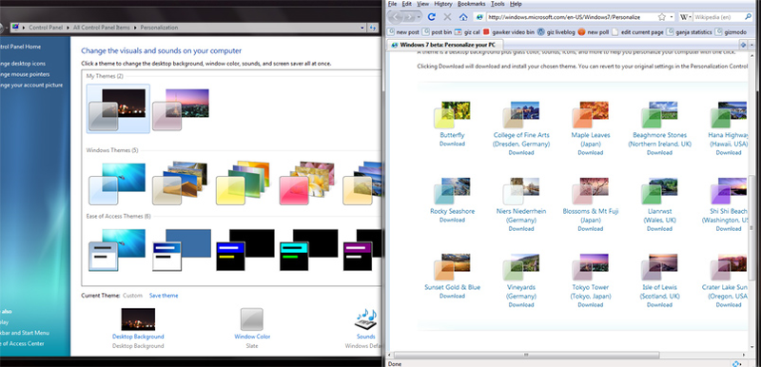This screenshot has width=761, height=367.
Task: Select the Tokyo Tower theme icon on webpage
Action: 590,267
